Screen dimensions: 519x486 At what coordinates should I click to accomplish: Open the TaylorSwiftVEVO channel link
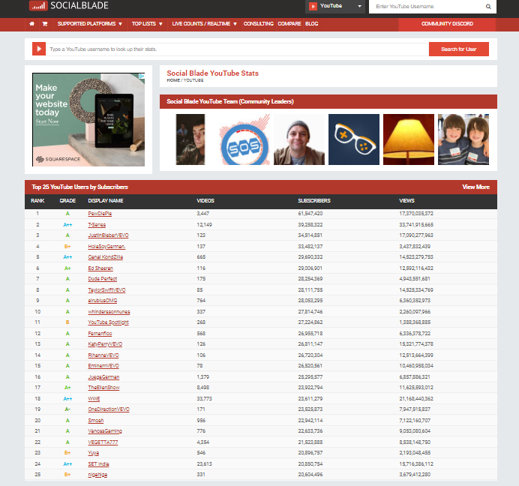click(106, 290)
